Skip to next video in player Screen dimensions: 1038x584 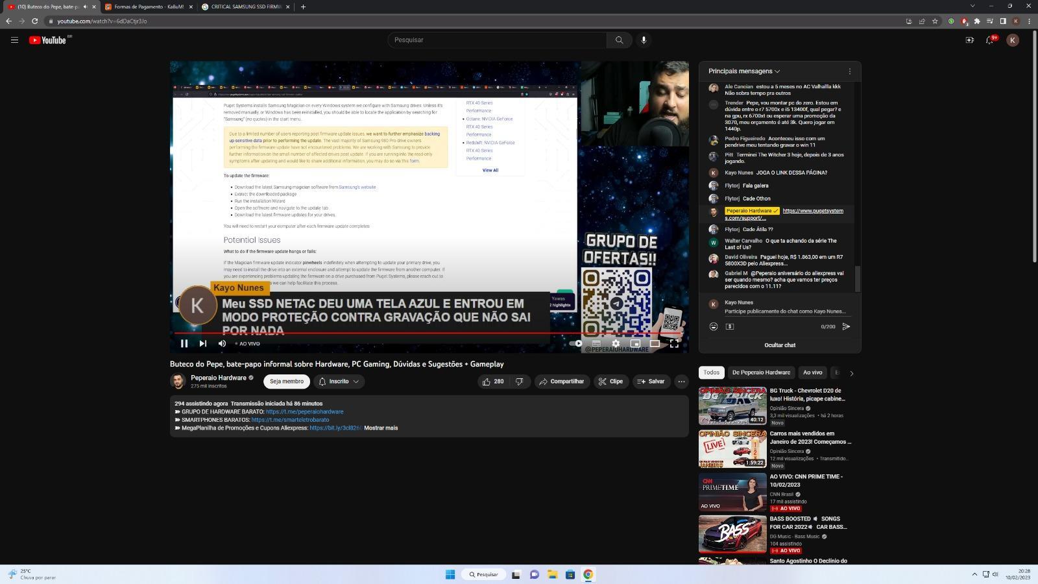pos(203,343)
